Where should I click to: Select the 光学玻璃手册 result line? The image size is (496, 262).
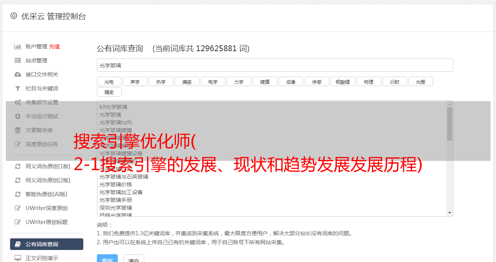[115, 200]
